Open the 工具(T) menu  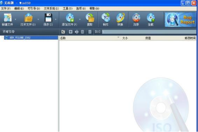click(x=68, y=9)
